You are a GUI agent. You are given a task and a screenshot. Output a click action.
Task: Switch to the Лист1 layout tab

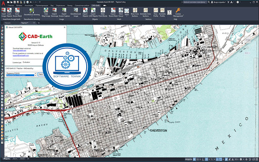[x=15, y=159]
